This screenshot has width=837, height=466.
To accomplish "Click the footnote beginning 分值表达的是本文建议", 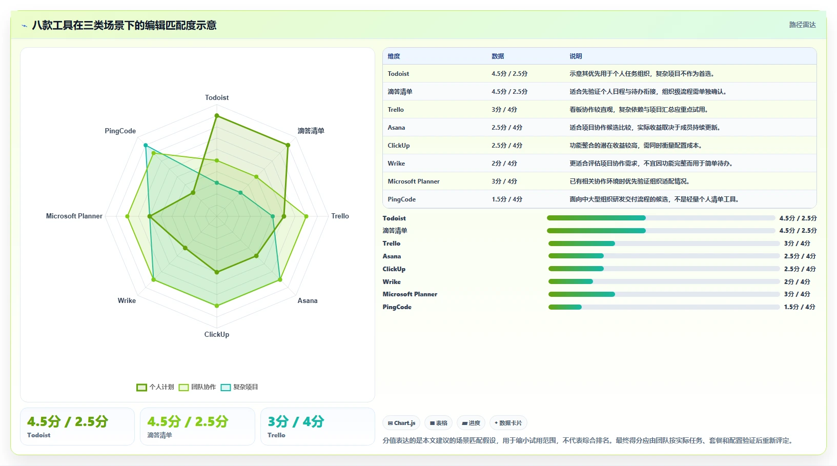I will [589, 440].
